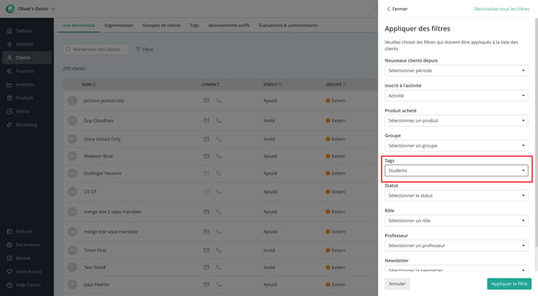Viewport: 538px width, 296px height.
Task: Open the Market sidebar icon
Action: point(10,258)
